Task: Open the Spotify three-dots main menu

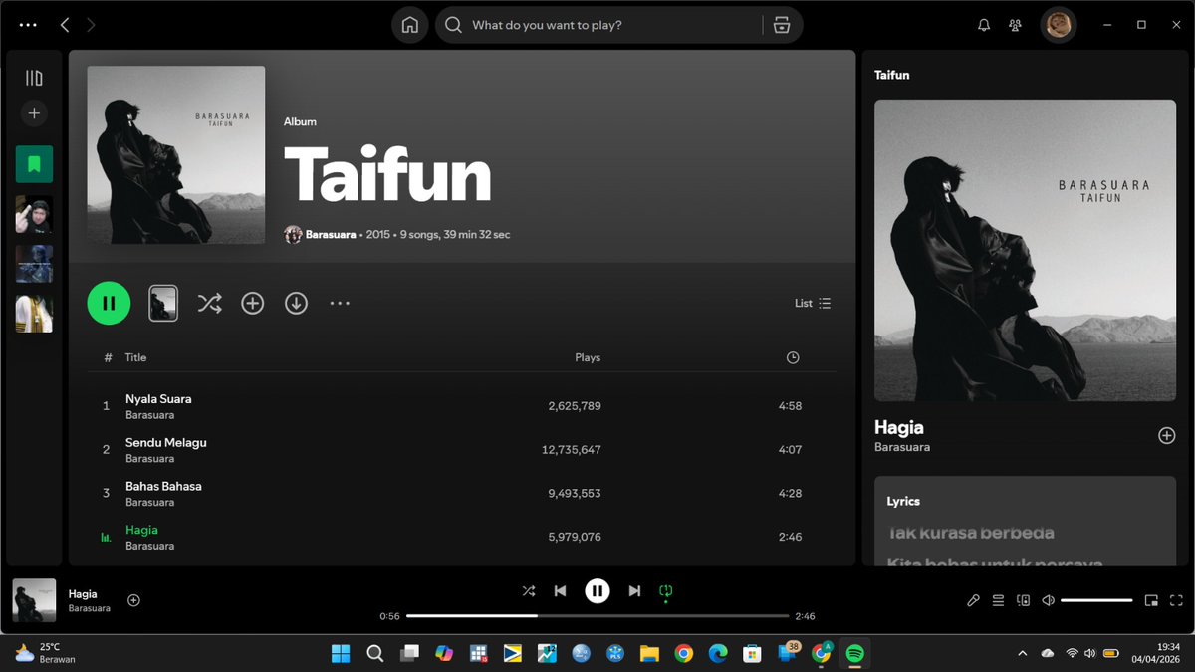Action: 28,25
